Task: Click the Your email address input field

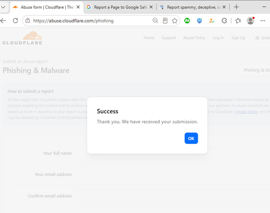Action: [174, 174]
